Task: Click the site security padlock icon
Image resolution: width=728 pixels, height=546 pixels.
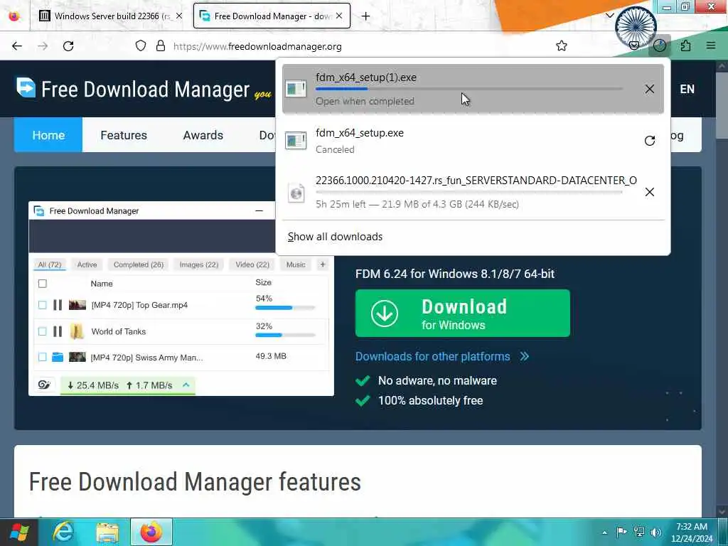Action: click(161, 45)
